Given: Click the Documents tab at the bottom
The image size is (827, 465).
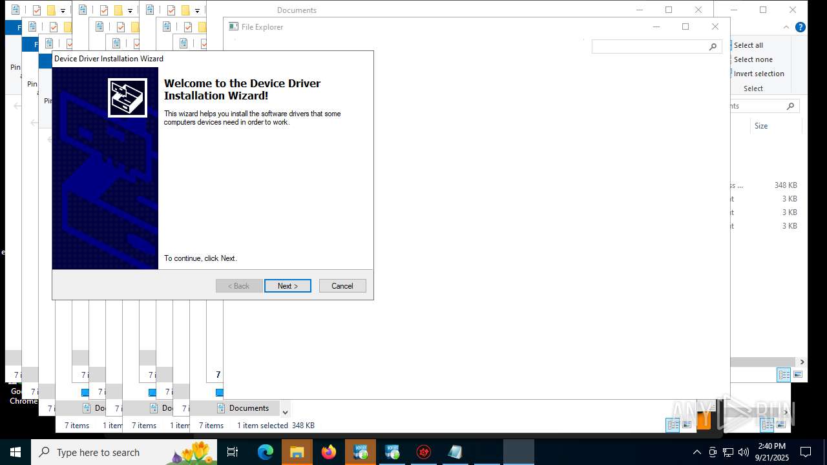Looking at the screenshot, I should pyautogui.click(x=243, y=408).
